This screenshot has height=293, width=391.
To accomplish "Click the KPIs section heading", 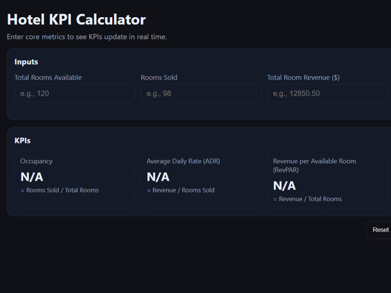I will (22, 141).
